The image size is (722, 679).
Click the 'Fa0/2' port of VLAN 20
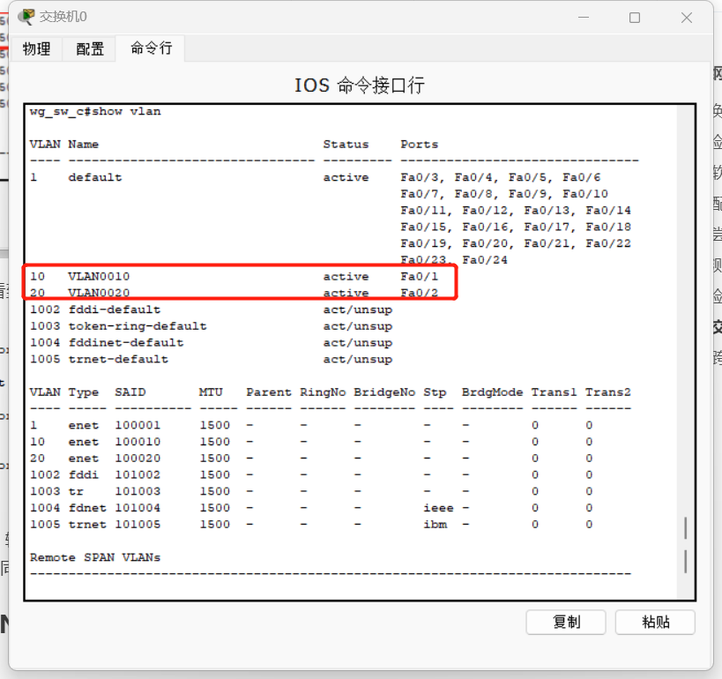tap(419, 293)
